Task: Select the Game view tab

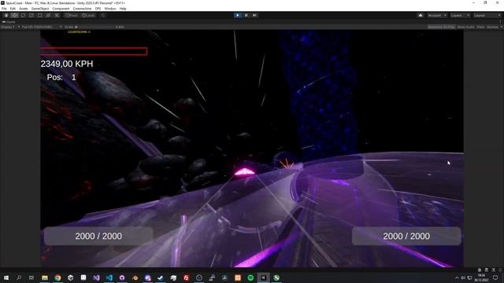Action: (9, 22)
